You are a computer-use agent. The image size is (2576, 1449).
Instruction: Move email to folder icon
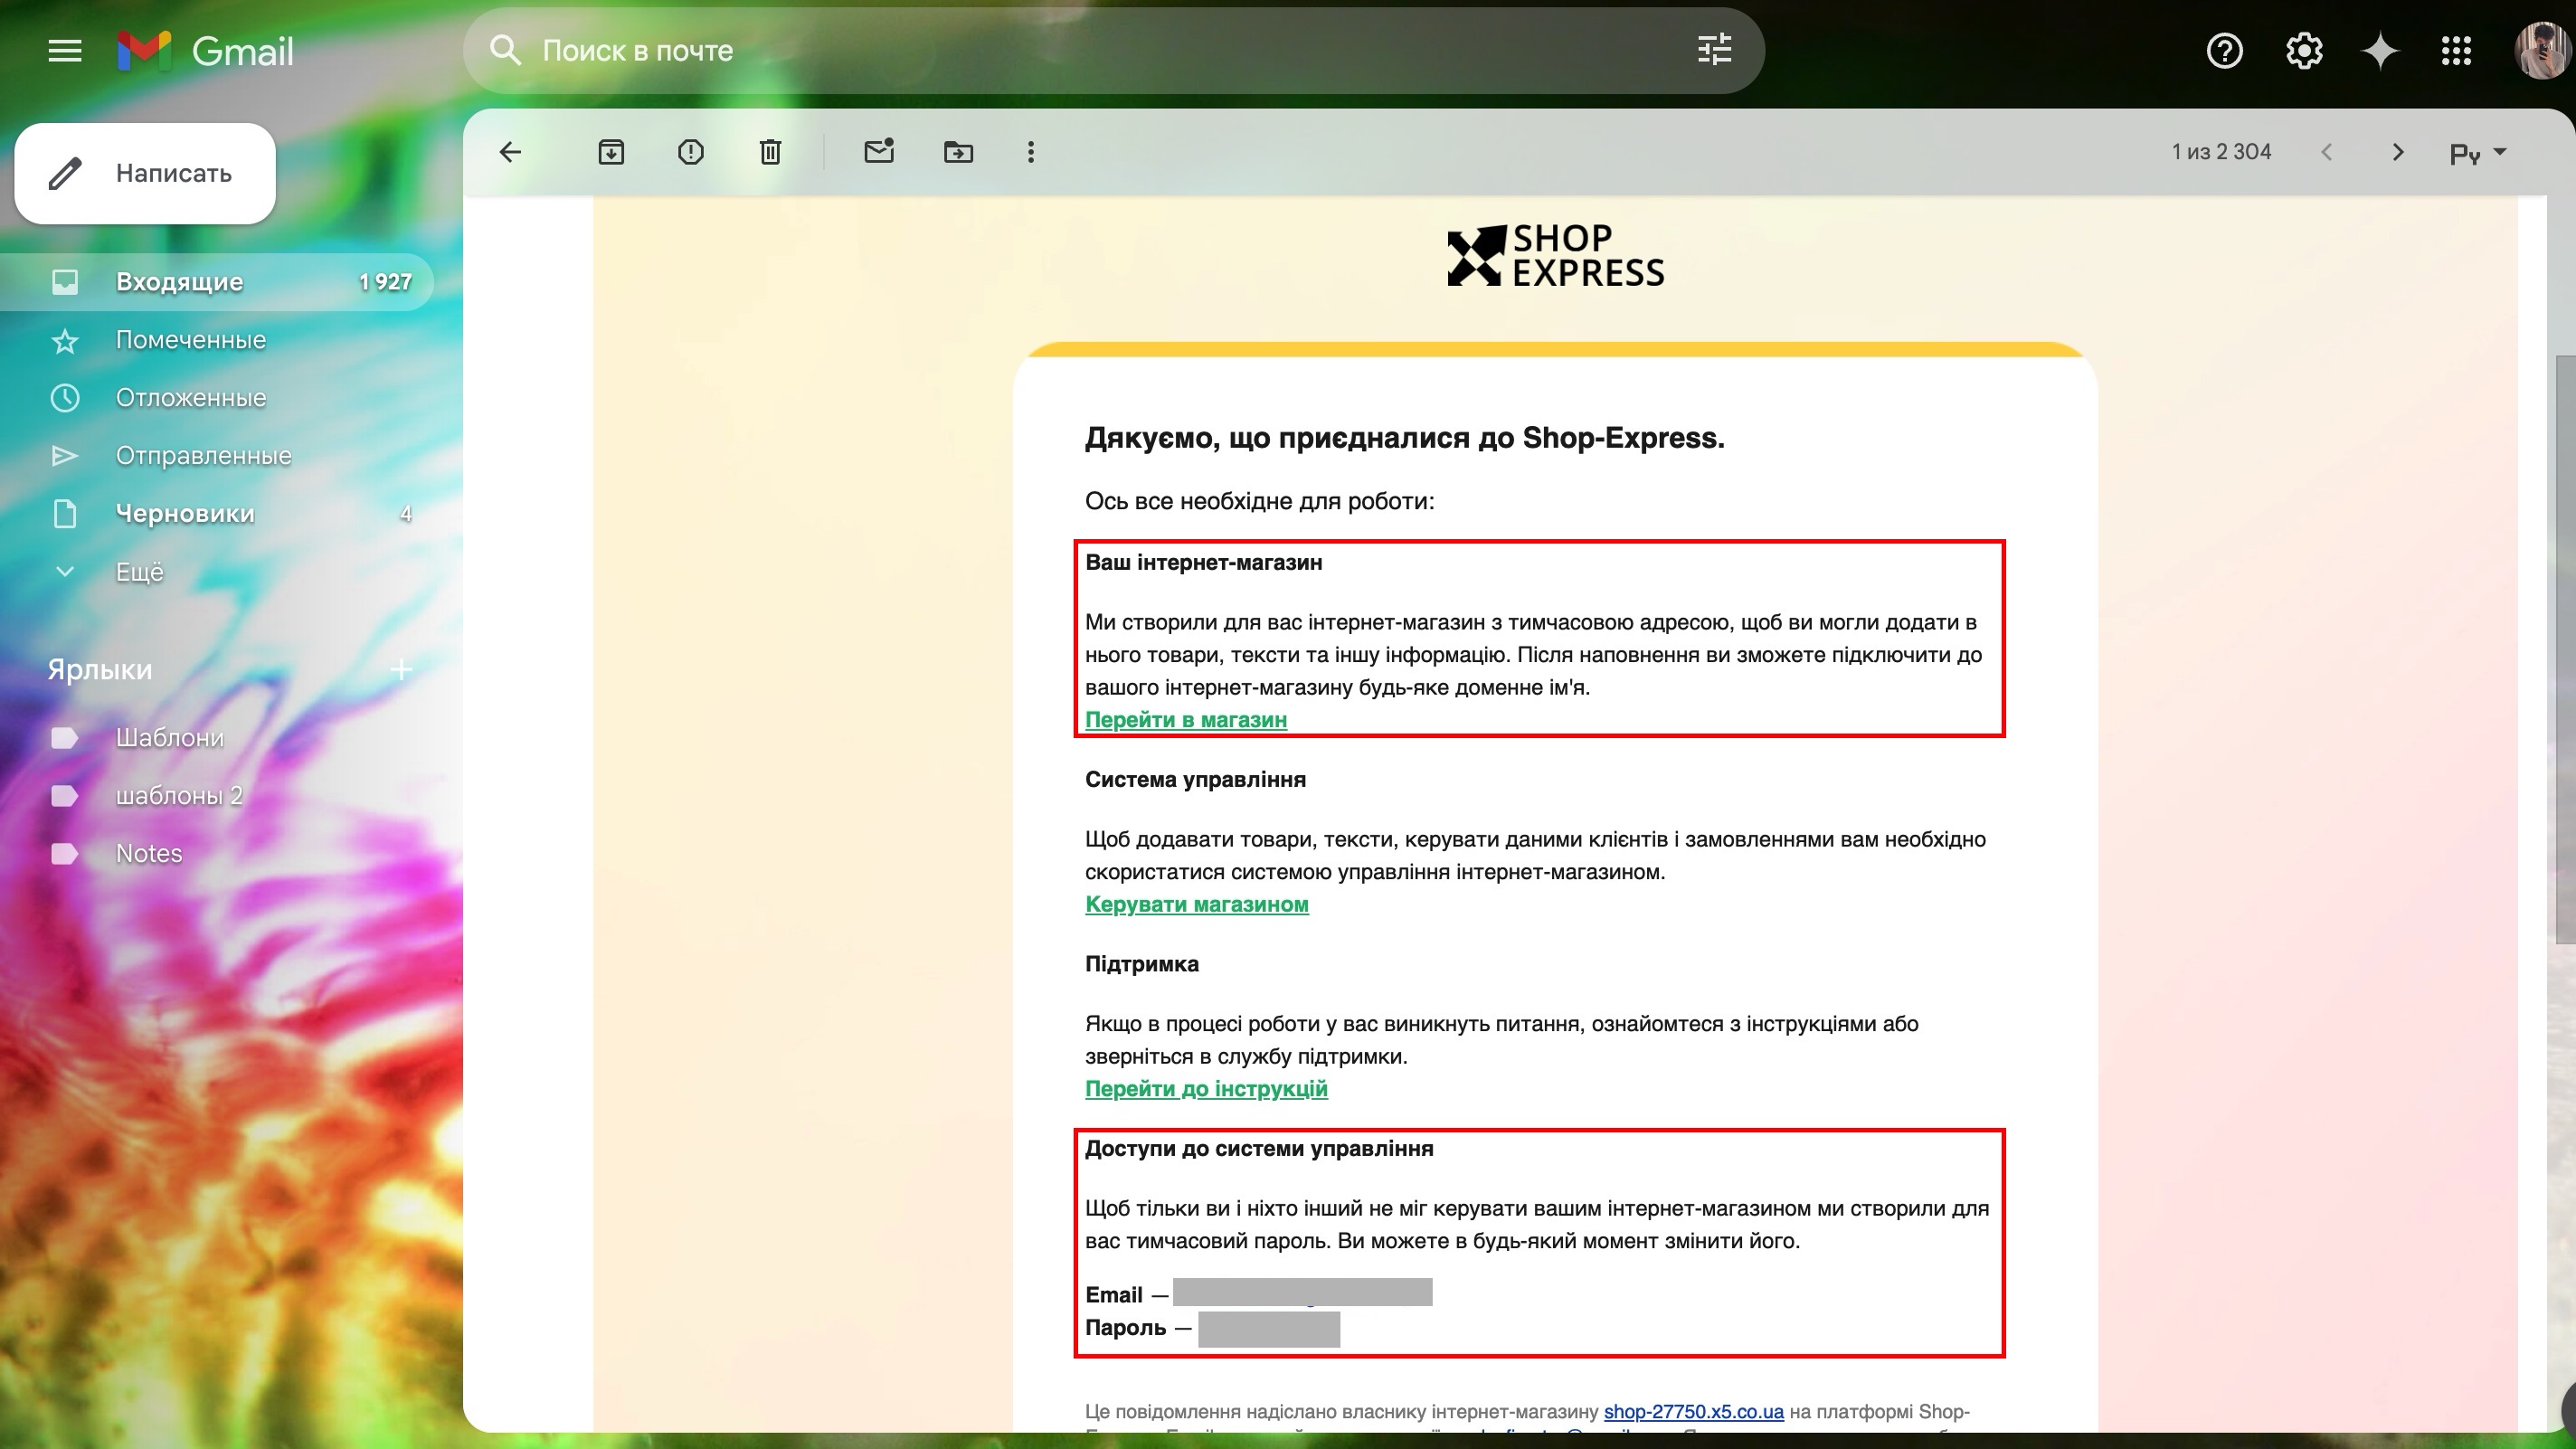pos(958,152)
